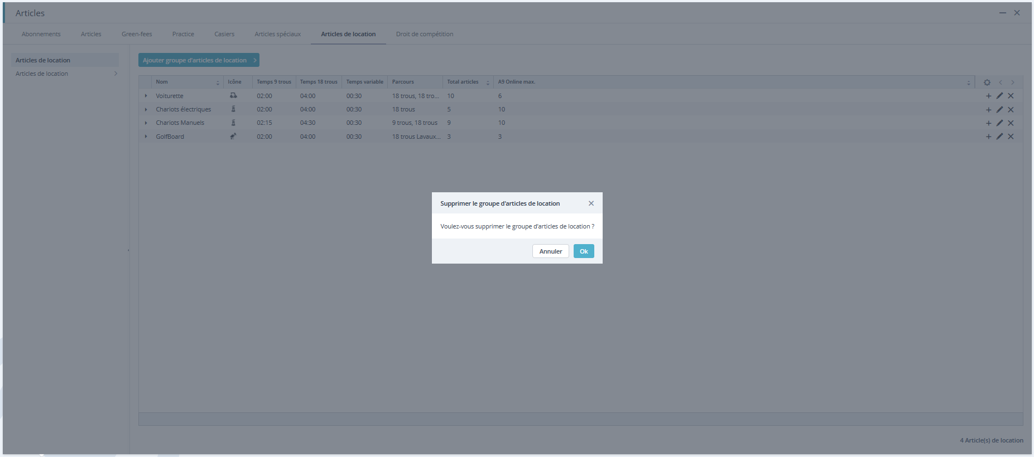Close the Articles window
The image size is (1034, 457).
[x=1017, y=13]
